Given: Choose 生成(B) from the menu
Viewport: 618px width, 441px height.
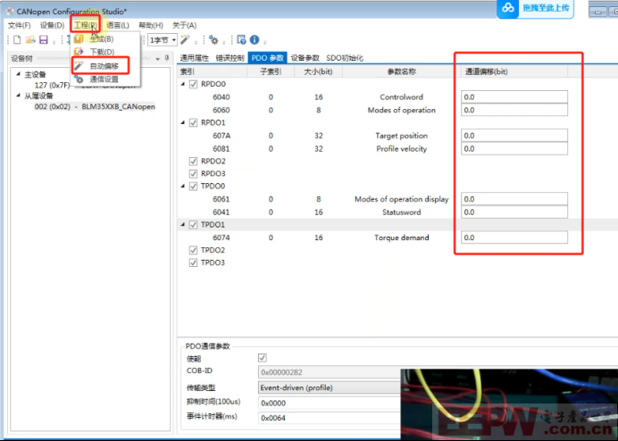Looking at the screenshot, I should tap(102, 39).
